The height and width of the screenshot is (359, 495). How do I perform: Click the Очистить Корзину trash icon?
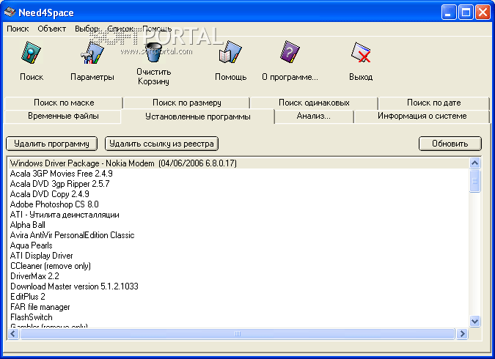153,52
